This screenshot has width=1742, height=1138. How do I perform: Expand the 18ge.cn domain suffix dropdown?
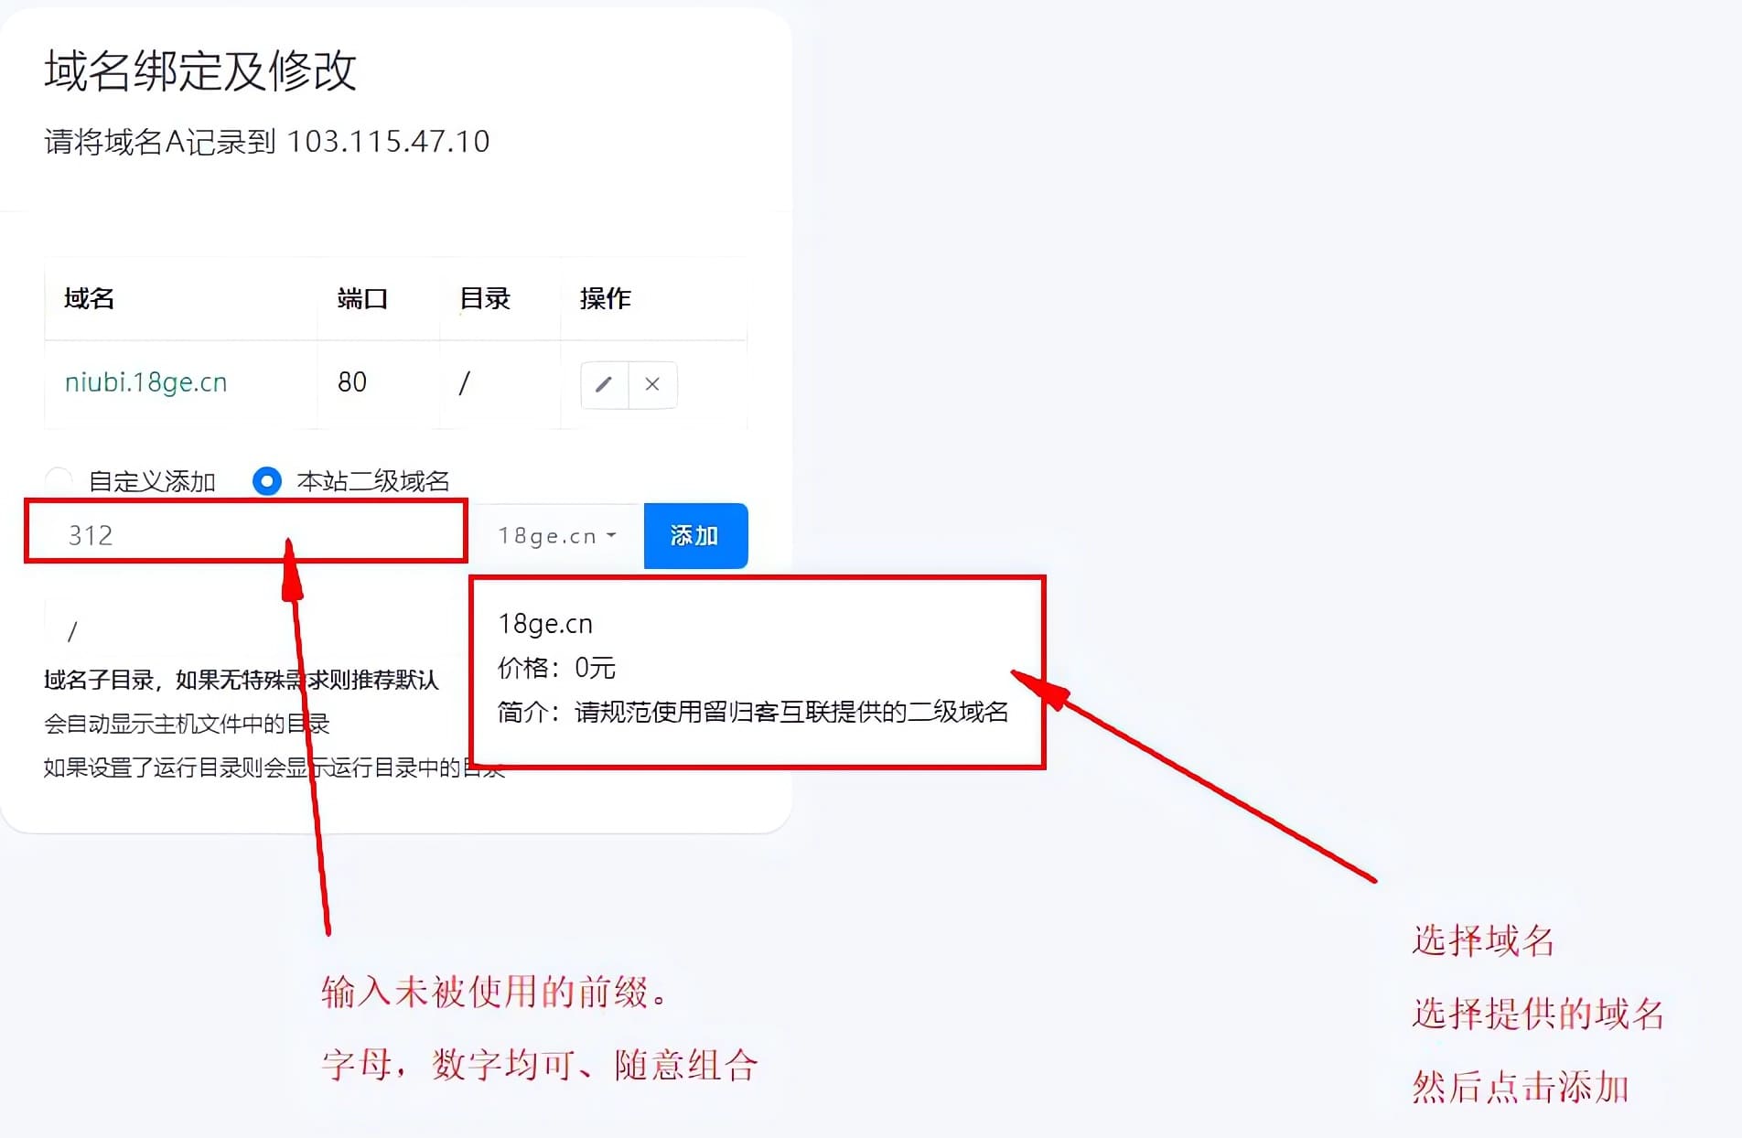tap(557, 536)
